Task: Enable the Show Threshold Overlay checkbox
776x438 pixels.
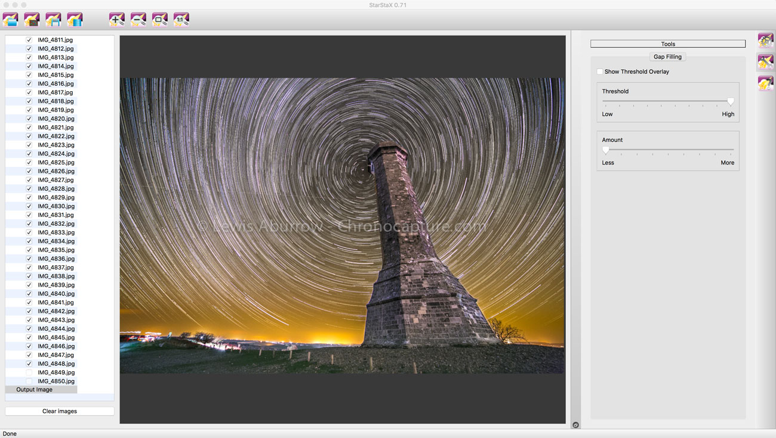Action: click(600, 72)
